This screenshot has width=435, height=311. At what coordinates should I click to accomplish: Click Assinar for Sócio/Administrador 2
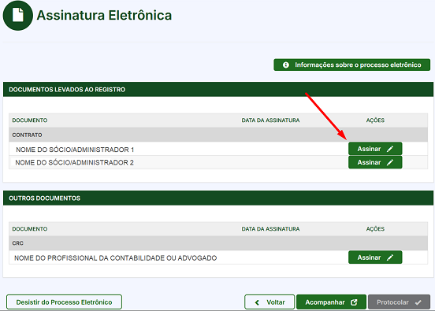point(375,162)
